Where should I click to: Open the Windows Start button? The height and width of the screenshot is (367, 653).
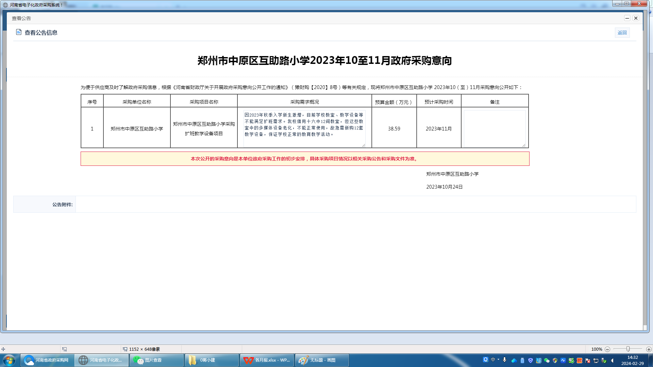[9, 360]
